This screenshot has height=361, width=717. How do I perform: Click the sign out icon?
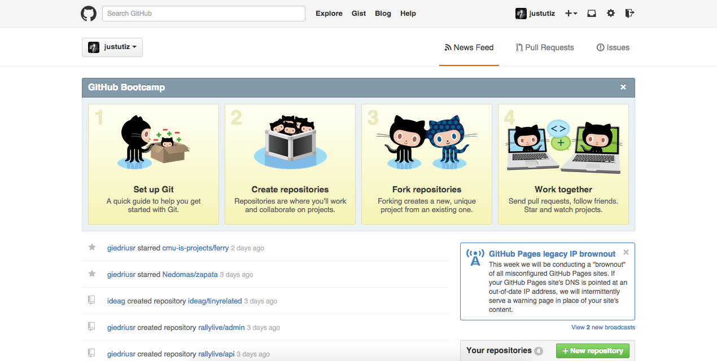630,14
